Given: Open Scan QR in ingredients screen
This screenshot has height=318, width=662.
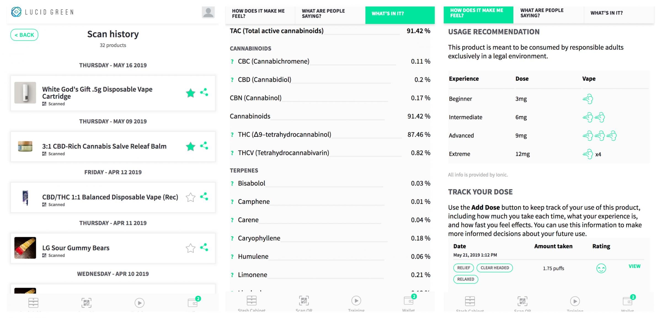Looking at the screenshot, I should tap(304, 303).
